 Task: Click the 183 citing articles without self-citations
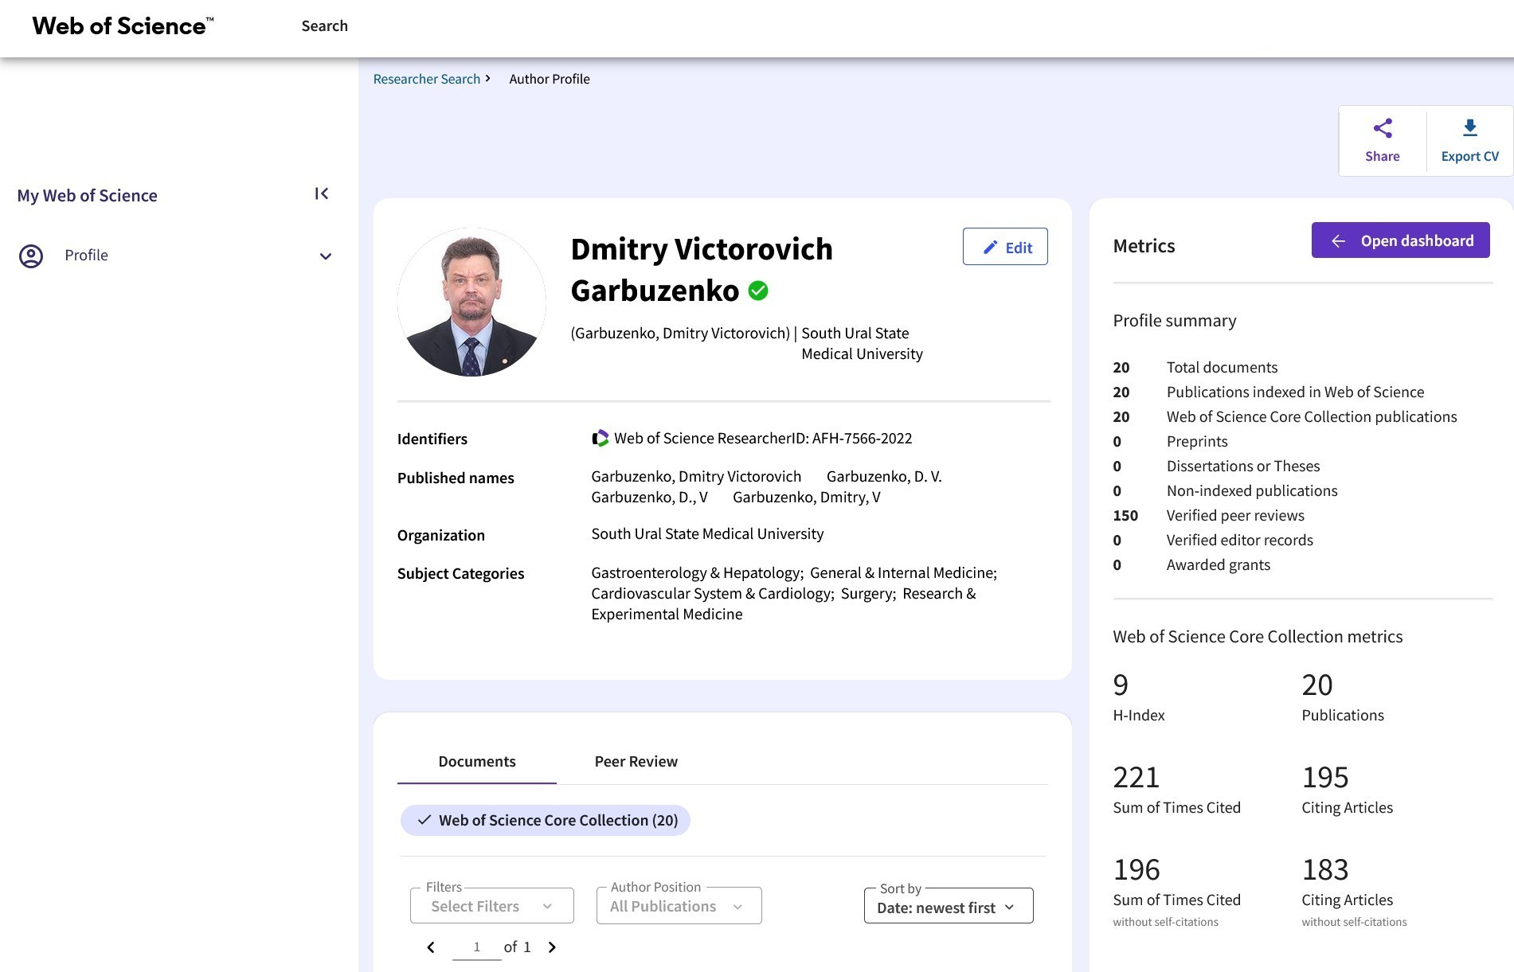[x=1325, y=870]
